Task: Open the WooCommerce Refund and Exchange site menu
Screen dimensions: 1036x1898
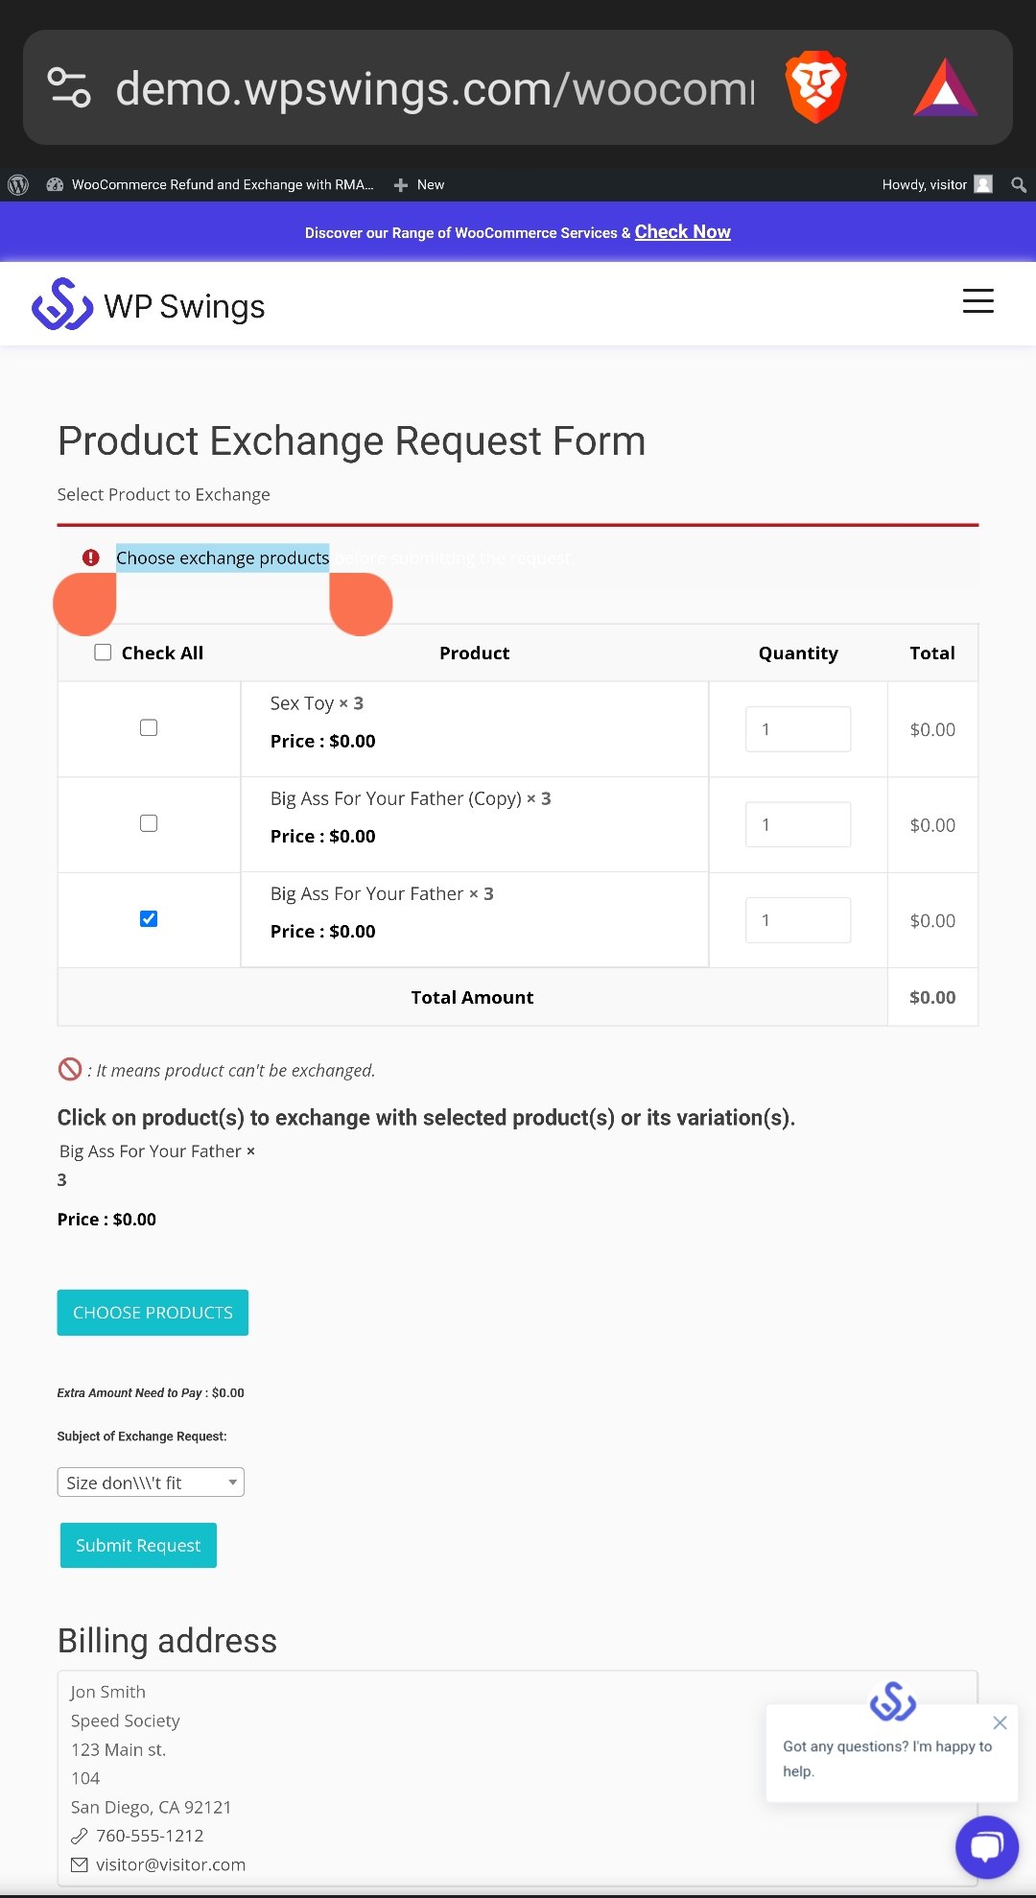Action: click(x=211, y=184)
